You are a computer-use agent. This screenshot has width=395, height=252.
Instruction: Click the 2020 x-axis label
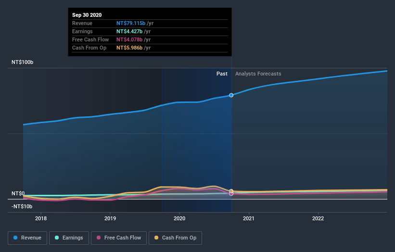tap(179, 218)
